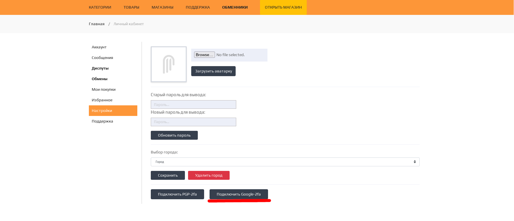Go to ТОВАРЫ in top navigation
The height and width of the screenshot is (221, 514).
(131, 7)
